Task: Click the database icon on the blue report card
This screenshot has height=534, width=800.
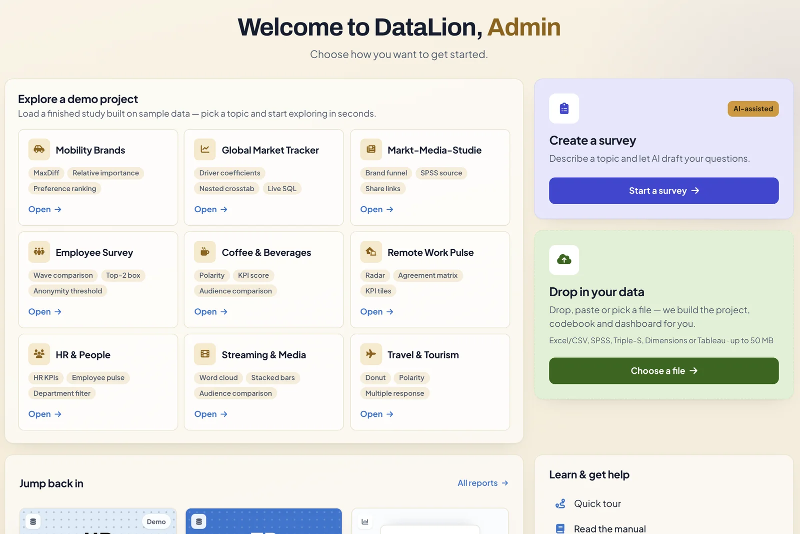Action: click(x=199, y=521)
